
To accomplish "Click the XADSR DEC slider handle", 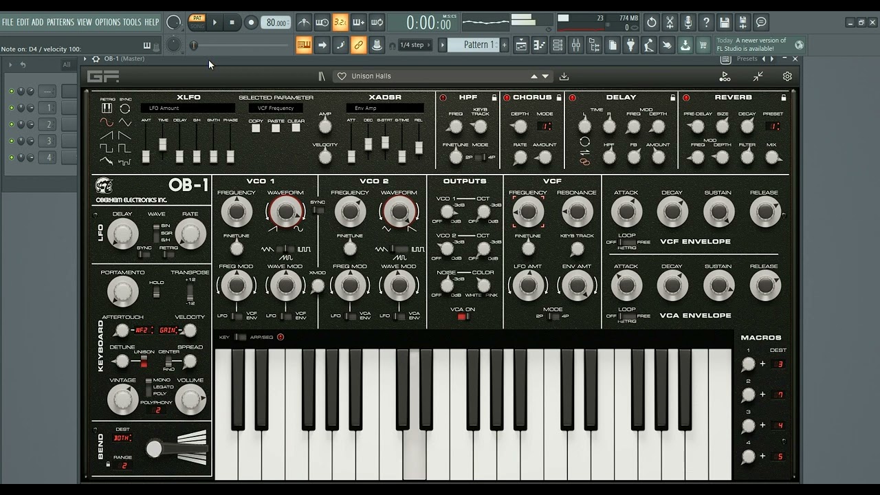I will tap(368, 144).
